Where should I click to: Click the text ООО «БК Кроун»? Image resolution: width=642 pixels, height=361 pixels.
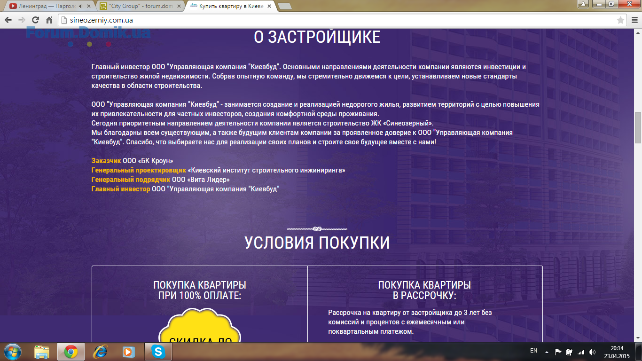[x=148, y=161]
